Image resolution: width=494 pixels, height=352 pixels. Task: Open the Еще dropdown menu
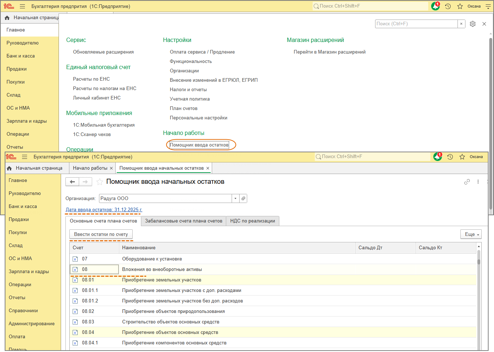(471, 234)
